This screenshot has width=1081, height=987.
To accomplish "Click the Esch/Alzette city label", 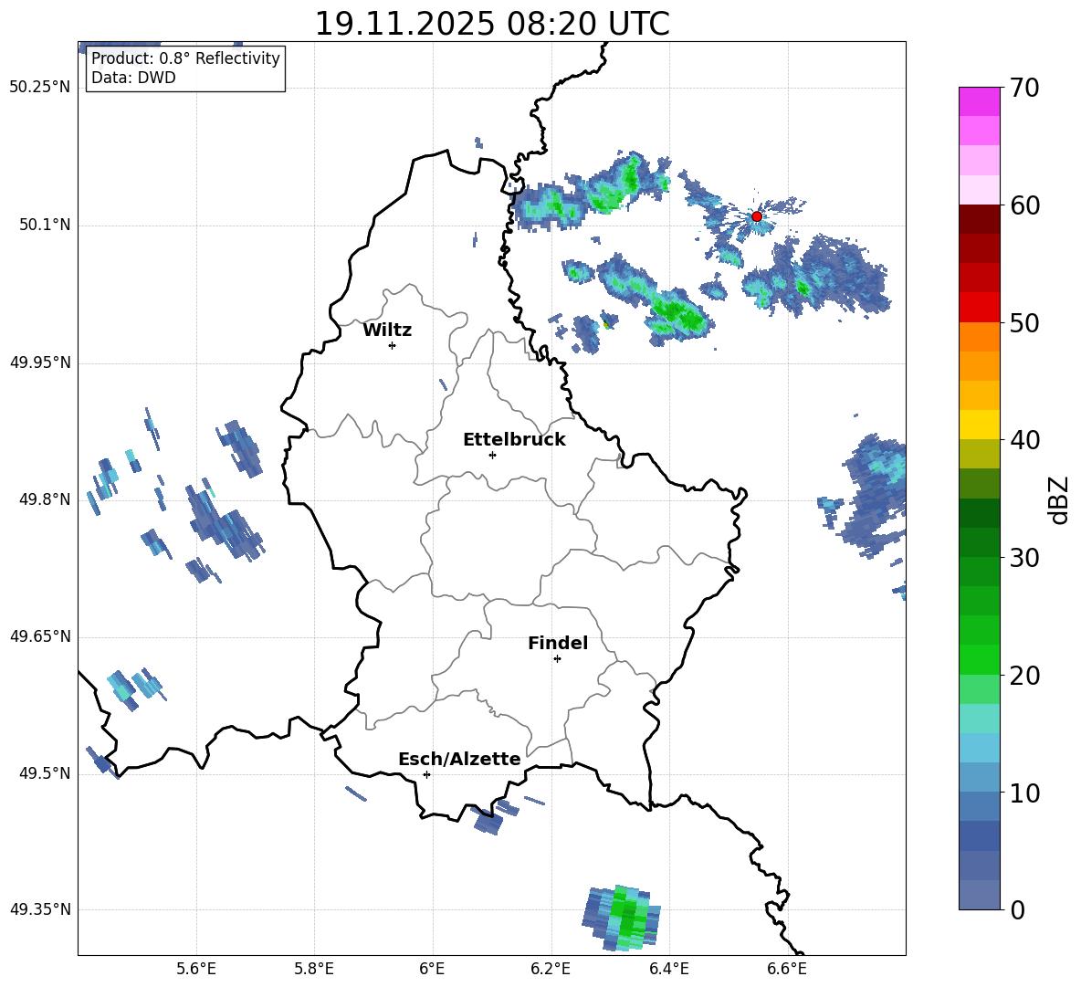I will (459, 759).
